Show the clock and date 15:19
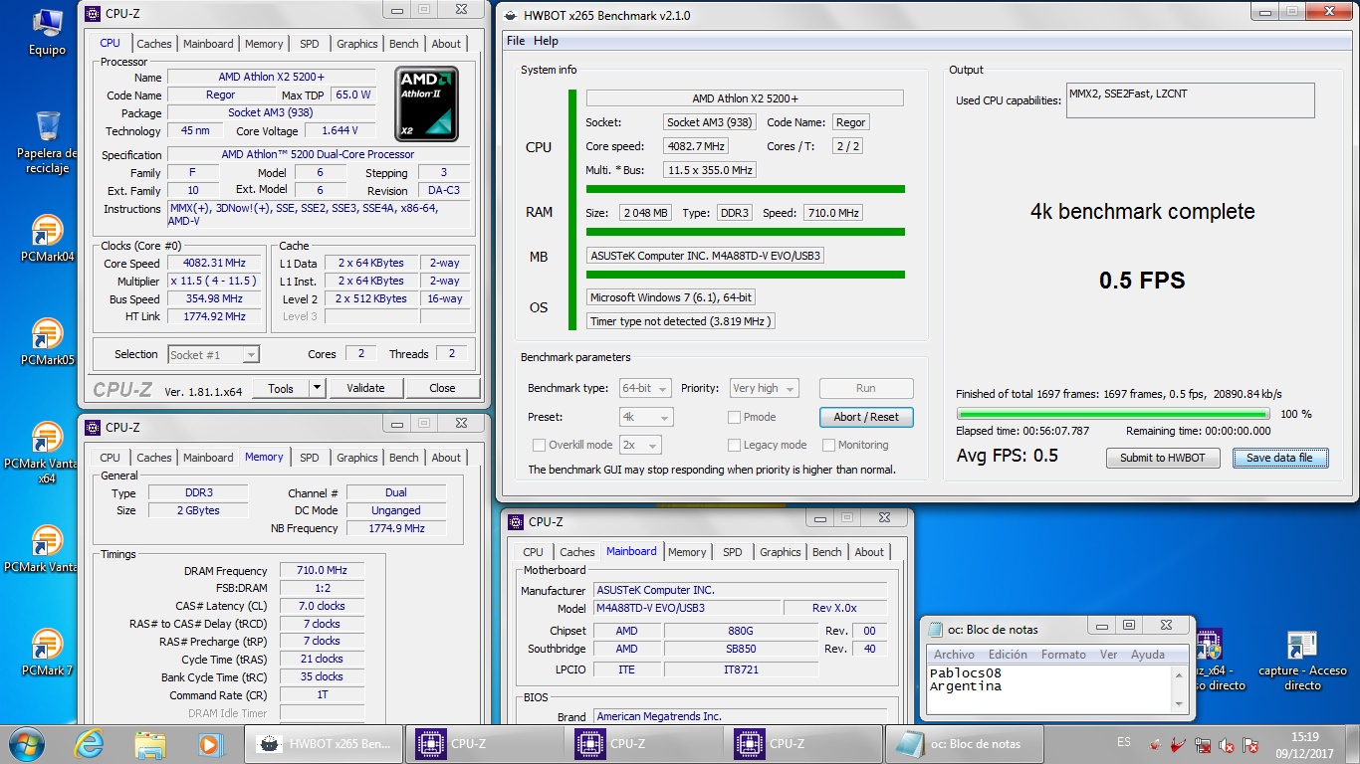Image resolution: width=1360 pixels, height=764 pixels. [1304, 744]
